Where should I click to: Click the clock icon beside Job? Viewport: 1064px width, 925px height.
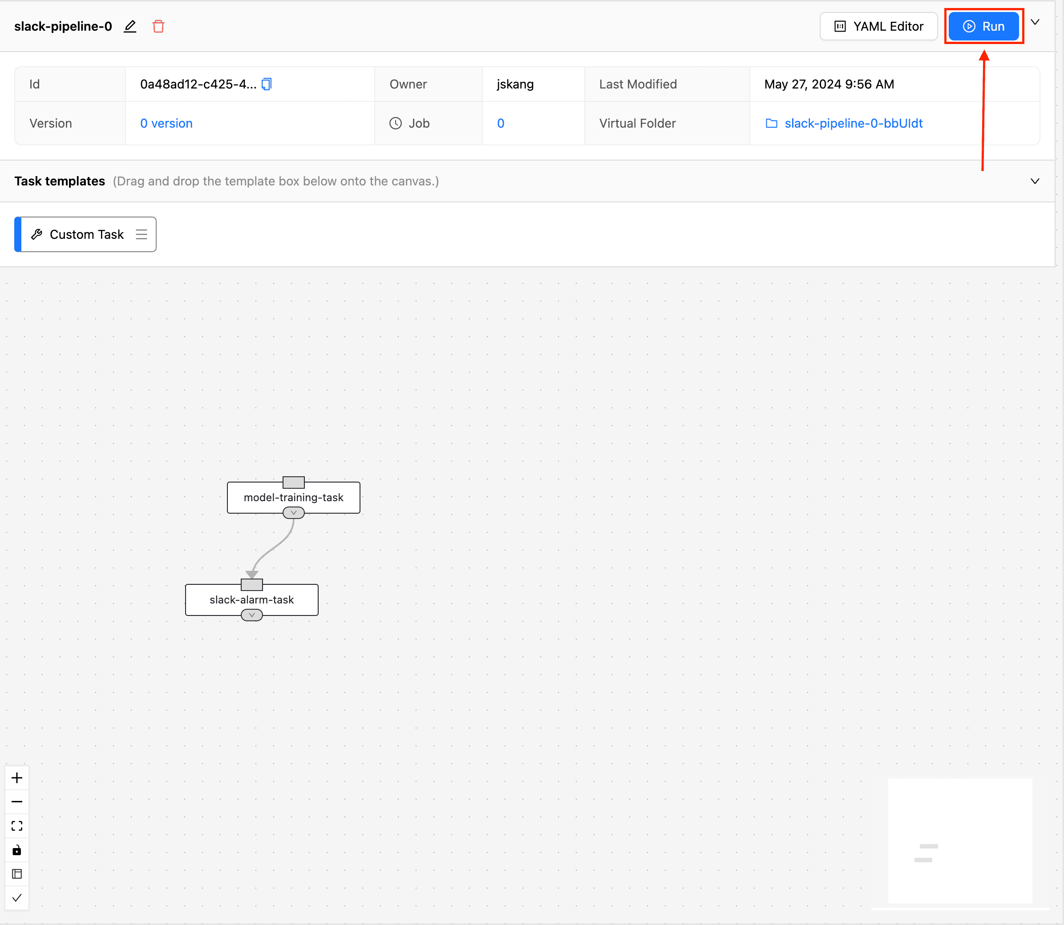(x=396, y=123)
